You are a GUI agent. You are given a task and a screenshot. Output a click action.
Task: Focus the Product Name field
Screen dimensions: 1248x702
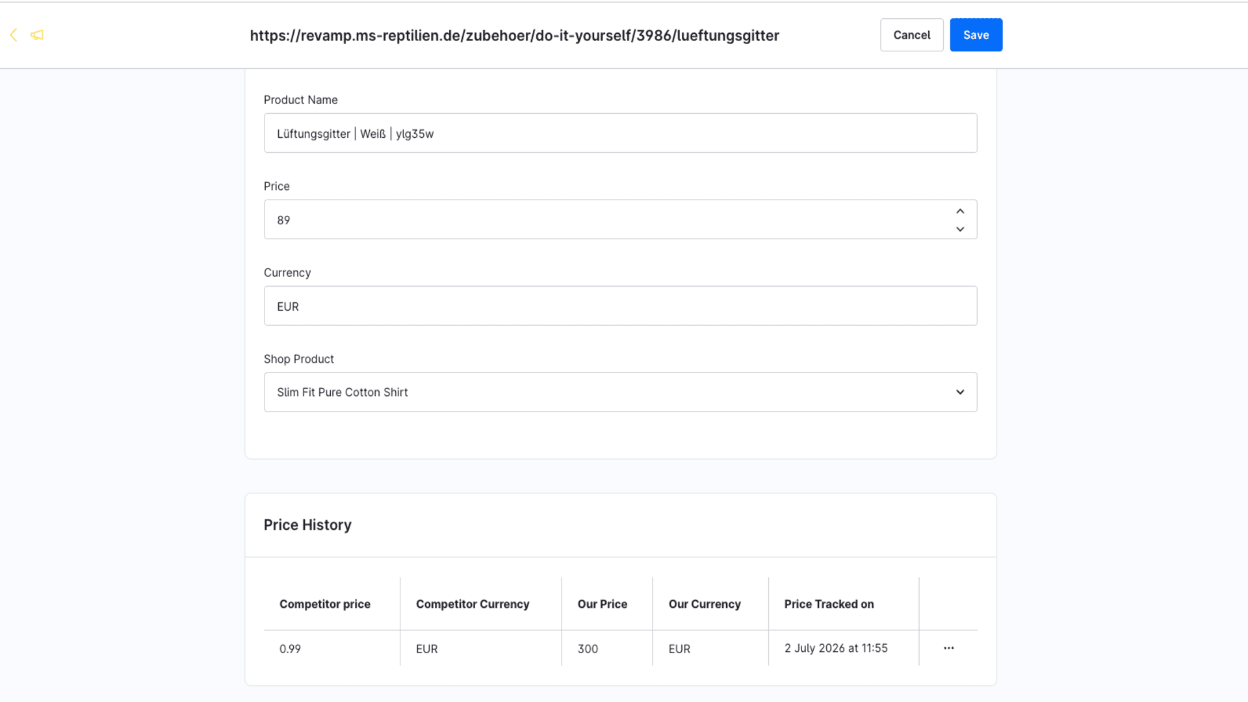point(620,133)
